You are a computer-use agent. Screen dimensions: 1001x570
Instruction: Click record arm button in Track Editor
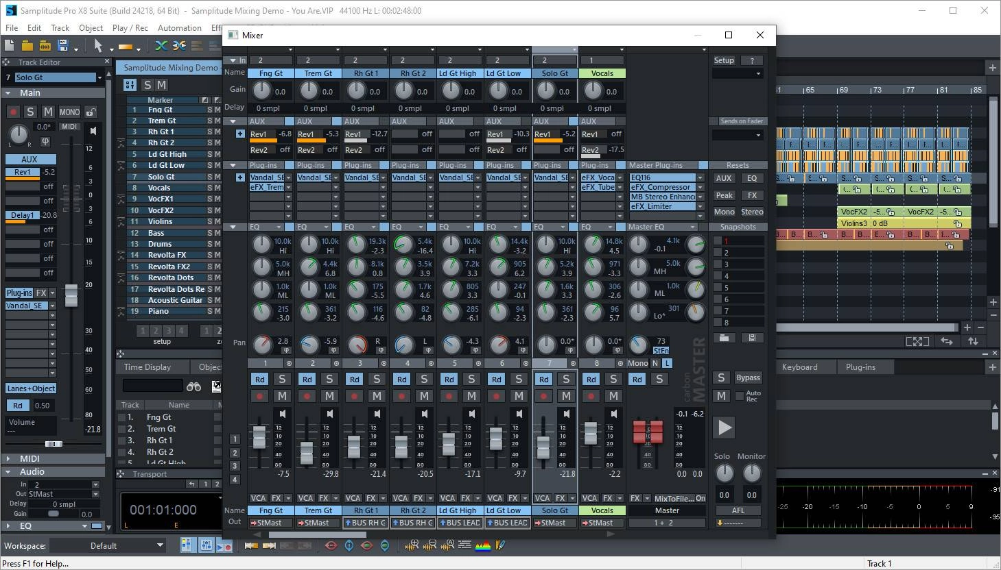coord(13,112)
